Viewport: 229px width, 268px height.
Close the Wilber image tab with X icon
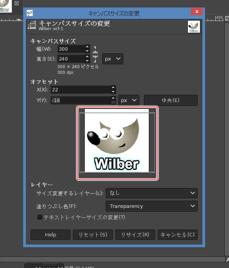coord(16,3)
